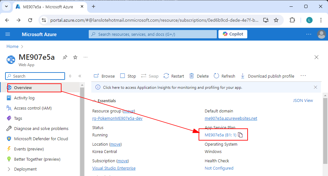
Task: Close the ME907e5a blade
Action: (x=316, y=57)
